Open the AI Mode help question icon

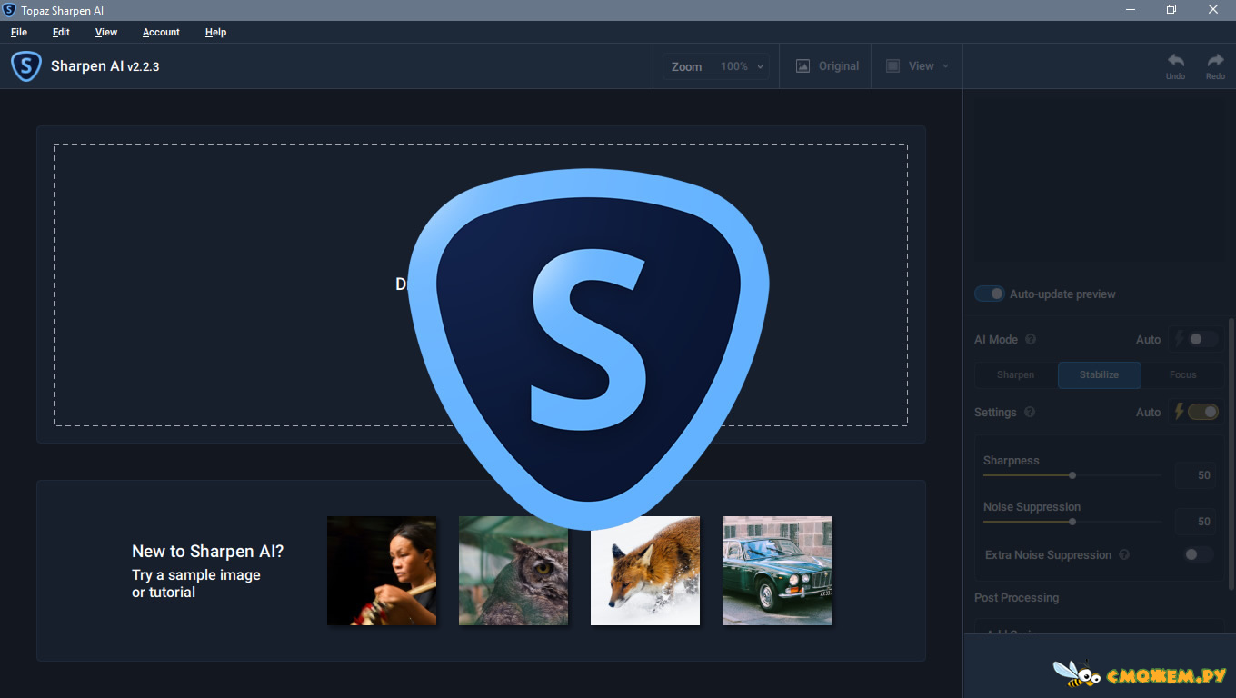coord(1031,339)
